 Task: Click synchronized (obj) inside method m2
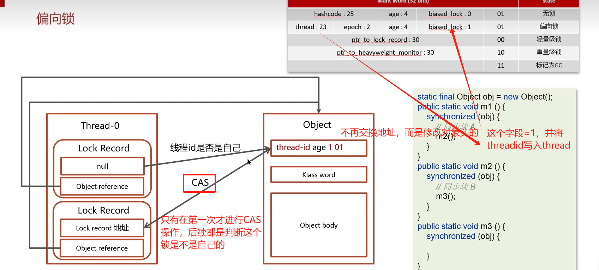click(x=463, y=176)
